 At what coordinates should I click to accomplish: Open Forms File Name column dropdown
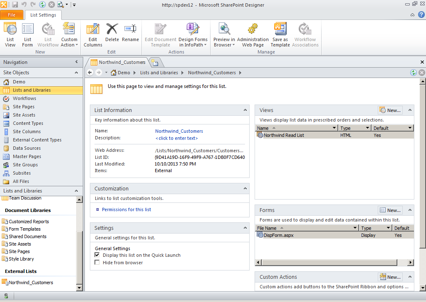pos(355,228)
